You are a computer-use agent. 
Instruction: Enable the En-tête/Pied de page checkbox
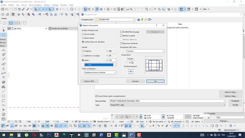[x=121, y=32]
